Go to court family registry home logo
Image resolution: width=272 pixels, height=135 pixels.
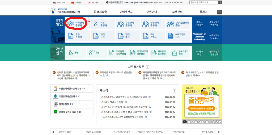pyautogui.click(x=65, y=11)
